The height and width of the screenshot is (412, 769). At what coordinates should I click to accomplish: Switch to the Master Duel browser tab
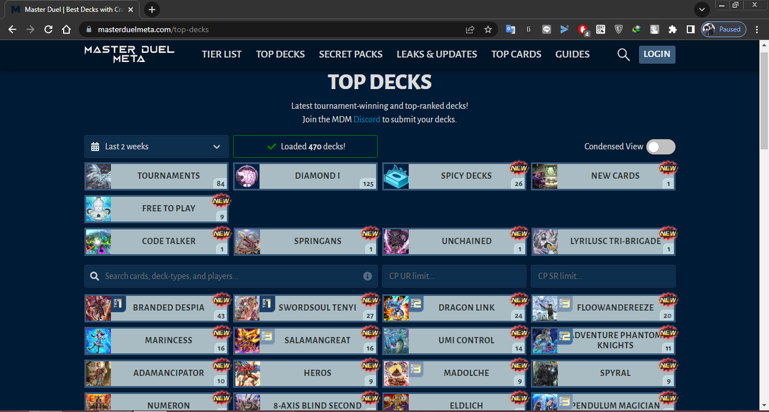click(73, 10)
